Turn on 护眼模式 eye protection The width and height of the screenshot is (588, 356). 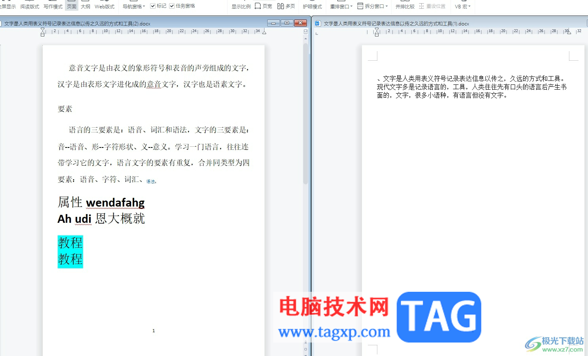[312, 6]
